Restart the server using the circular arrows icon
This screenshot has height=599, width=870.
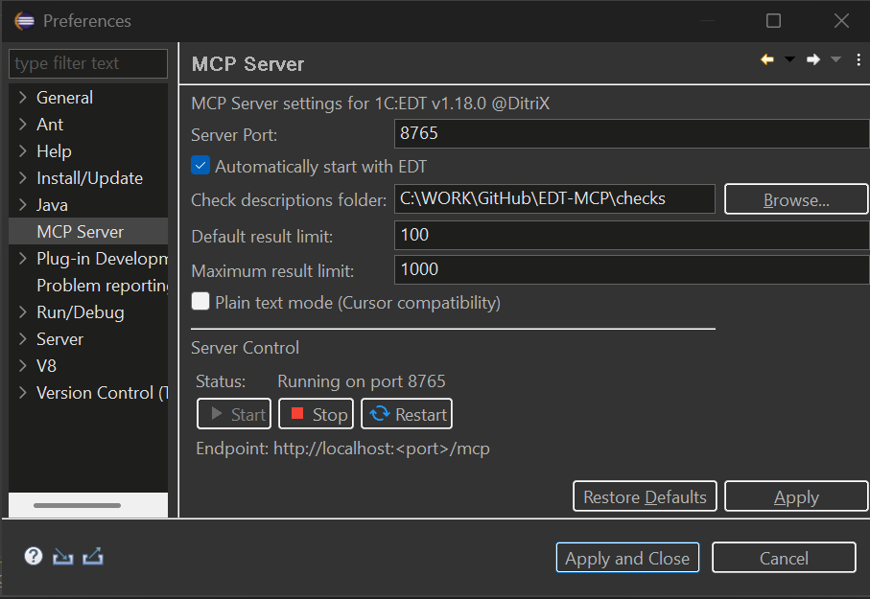(x=406, y=414)
